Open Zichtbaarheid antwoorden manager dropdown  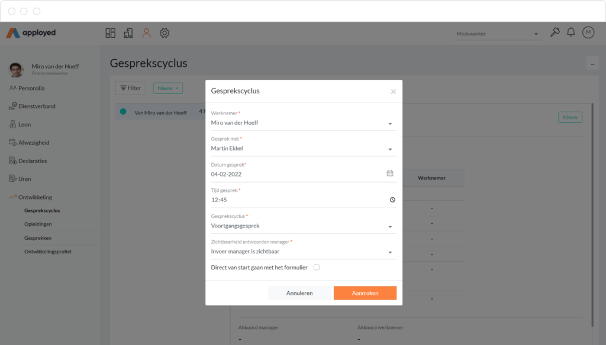pyautogui.click(x=304, y=252)
